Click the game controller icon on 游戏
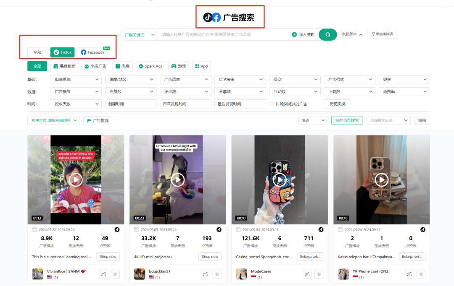Viewport: 454px width, 286px height. click(x=174, y=66)
